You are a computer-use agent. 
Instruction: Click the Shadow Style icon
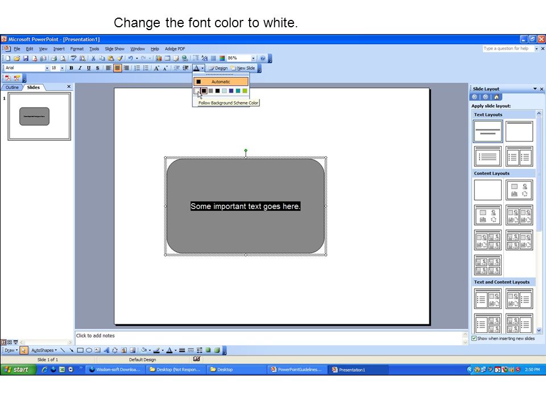pos(208,350)
